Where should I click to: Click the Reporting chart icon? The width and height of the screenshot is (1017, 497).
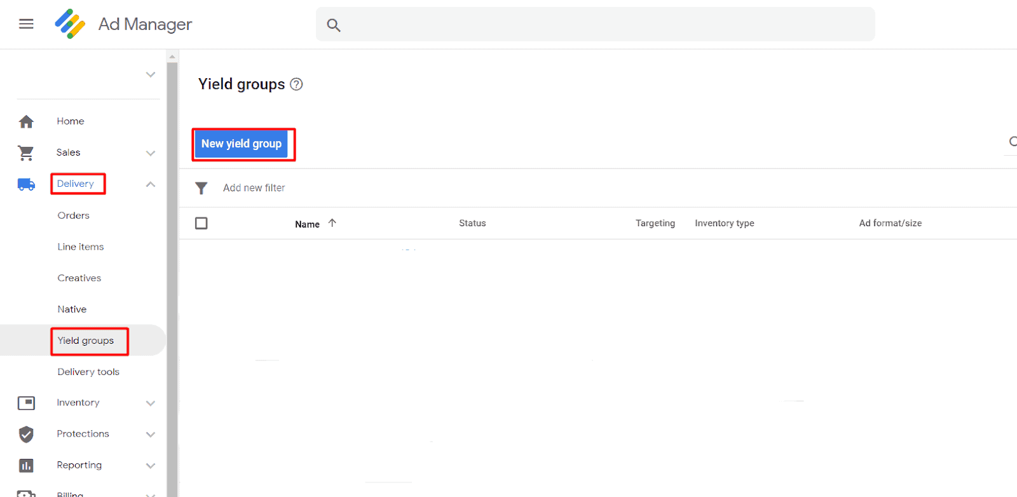26,465
